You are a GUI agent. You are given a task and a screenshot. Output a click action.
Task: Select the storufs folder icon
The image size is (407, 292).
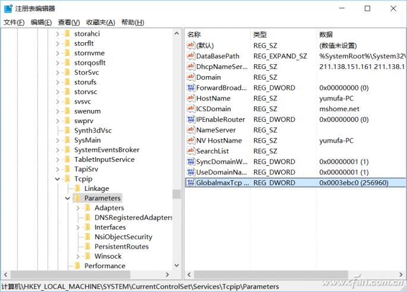click(x=68, y=82)
